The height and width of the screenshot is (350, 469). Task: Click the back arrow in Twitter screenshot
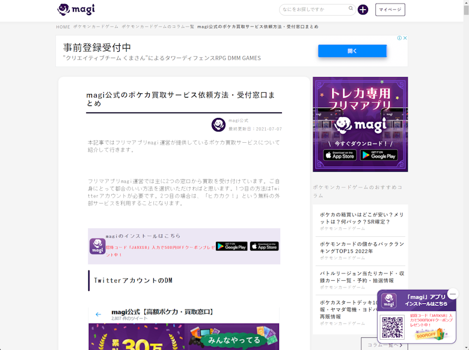coord(98,314)
